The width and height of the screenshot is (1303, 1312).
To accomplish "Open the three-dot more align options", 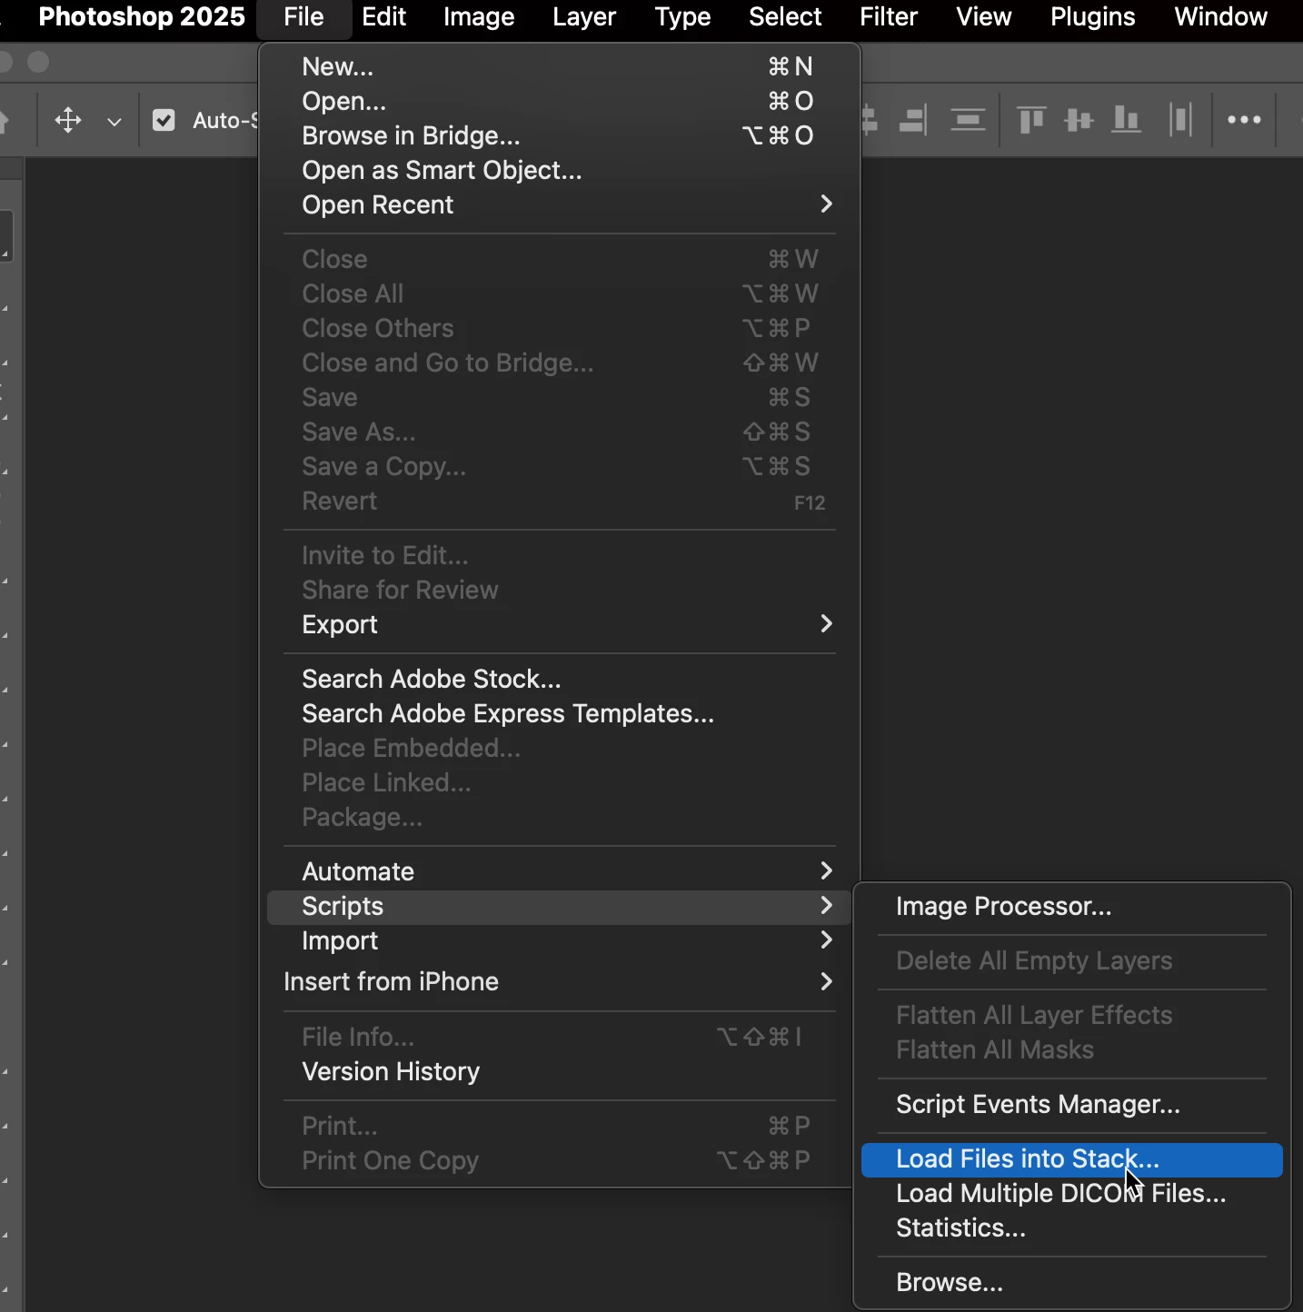I will 1244,120.
